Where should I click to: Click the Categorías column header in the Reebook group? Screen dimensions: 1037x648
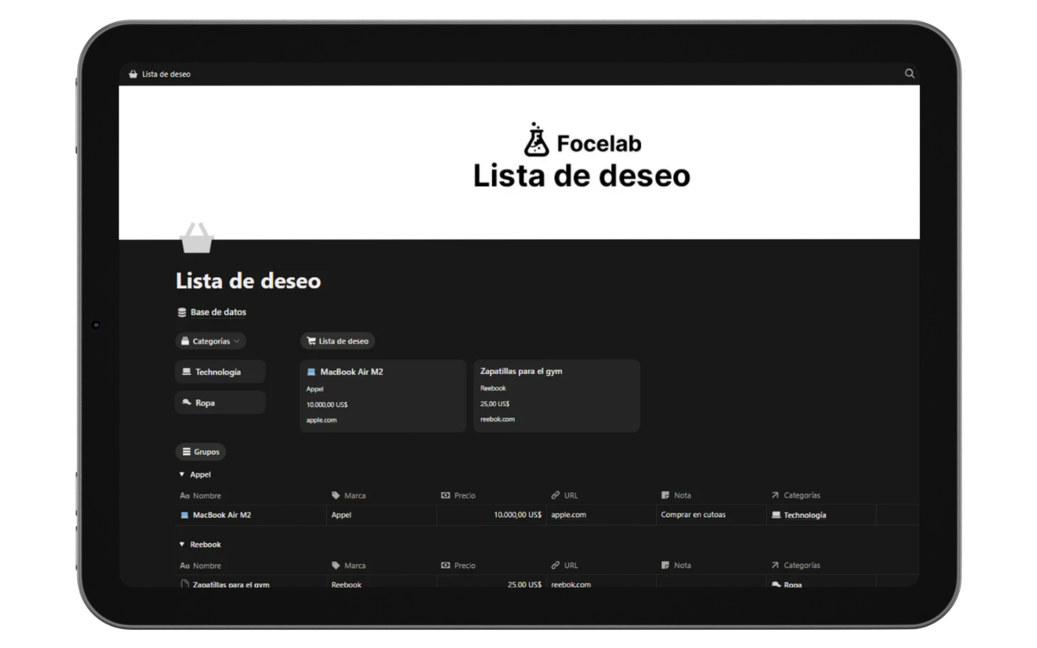tap(796, 566)
